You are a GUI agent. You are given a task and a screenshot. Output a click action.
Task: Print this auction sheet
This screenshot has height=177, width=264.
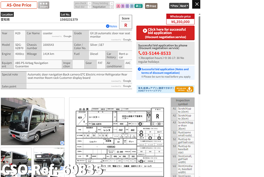(151, 6)
